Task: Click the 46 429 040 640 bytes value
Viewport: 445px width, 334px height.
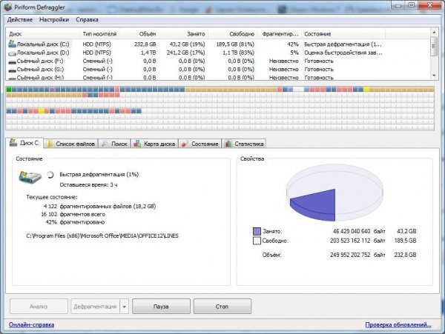Action: pos(352,231)
